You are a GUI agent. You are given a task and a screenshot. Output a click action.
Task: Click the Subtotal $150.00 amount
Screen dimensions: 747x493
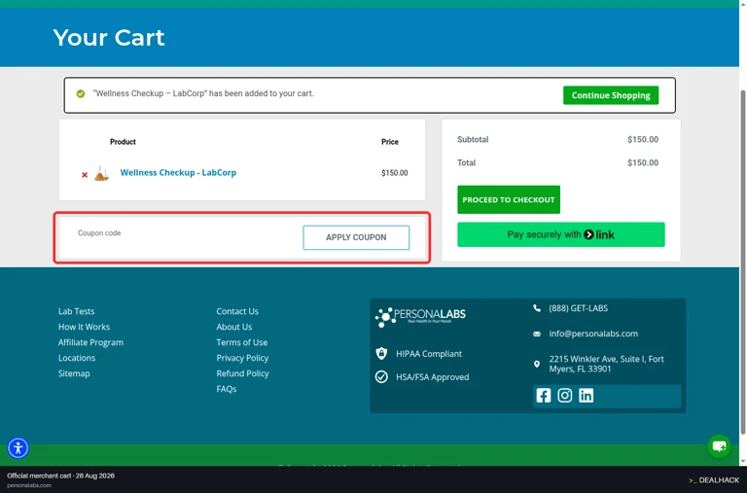tap(643, 140)
